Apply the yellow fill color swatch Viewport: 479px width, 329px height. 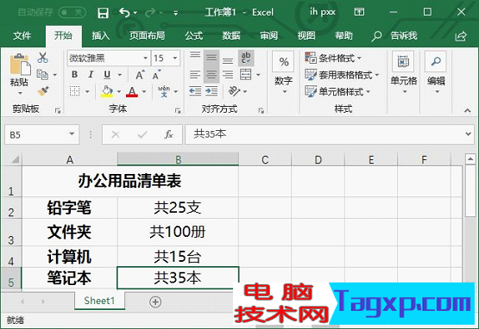(x=107, y=91)
